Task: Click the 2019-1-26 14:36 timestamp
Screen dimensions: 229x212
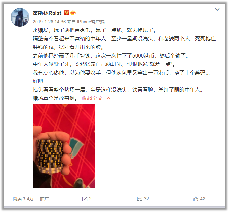Action: [x=49, y=22]
